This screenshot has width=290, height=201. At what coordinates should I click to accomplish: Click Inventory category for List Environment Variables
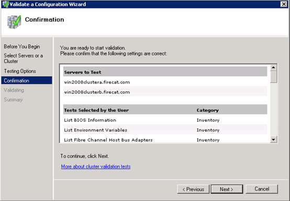[208, 130]
